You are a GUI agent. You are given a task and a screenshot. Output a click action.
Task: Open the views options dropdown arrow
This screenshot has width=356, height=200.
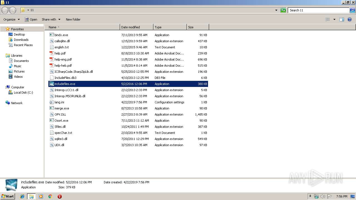334,19
